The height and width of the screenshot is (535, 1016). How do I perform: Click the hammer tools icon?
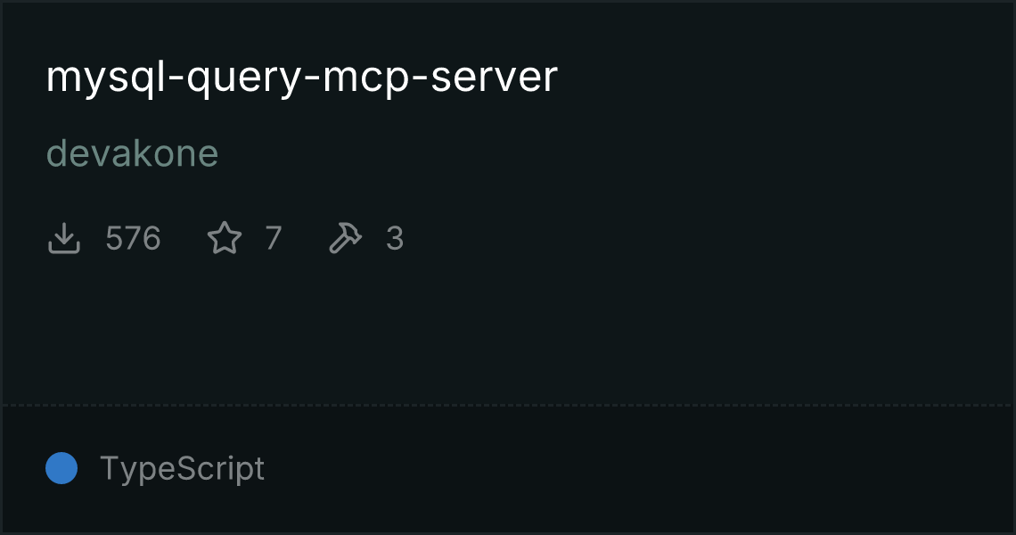point(346,238)
